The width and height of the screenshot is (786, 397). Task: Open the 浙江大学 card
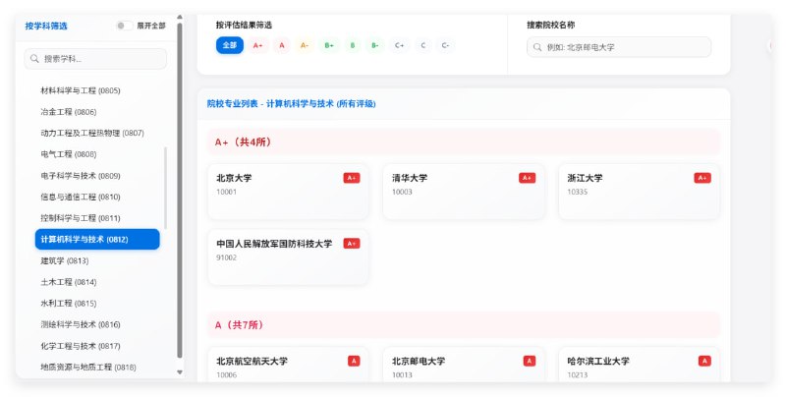[x=640, y=192]
